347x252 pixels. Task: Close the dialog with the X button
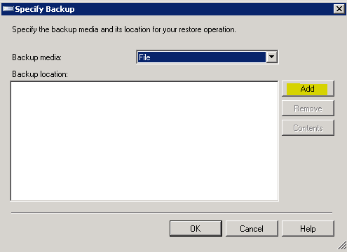click(339, 9)
